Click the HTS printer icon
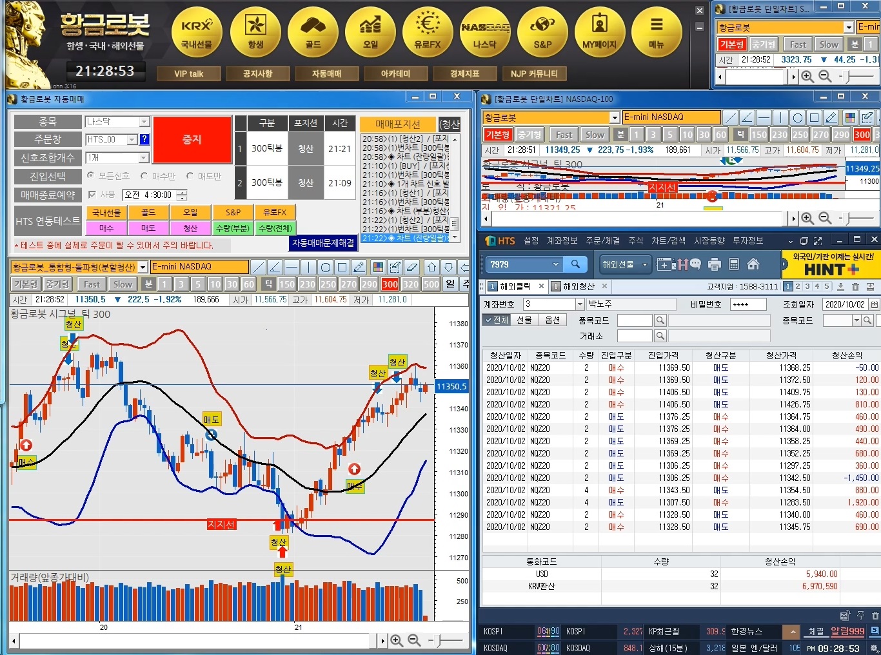881x655 pixels. (714, 264)
